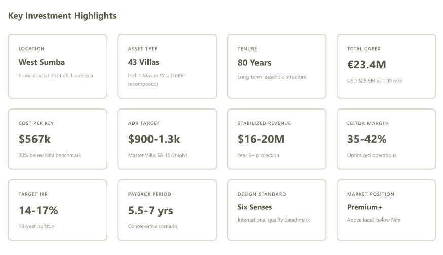Select the Six Senses Design Standard card
443x255 pixels.
click(276, 210)
